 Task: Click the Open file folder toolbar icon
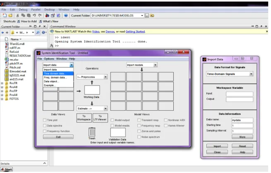tap(10, 15)
